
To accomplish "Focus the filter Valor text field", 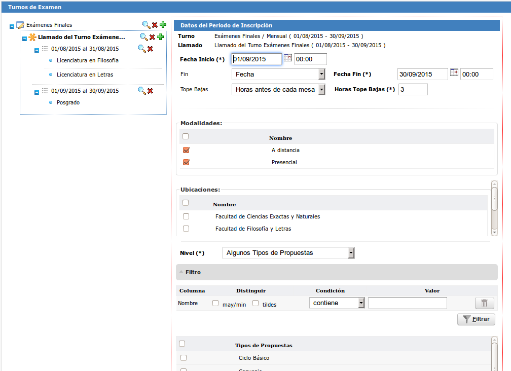I will [x=408, y=303].
